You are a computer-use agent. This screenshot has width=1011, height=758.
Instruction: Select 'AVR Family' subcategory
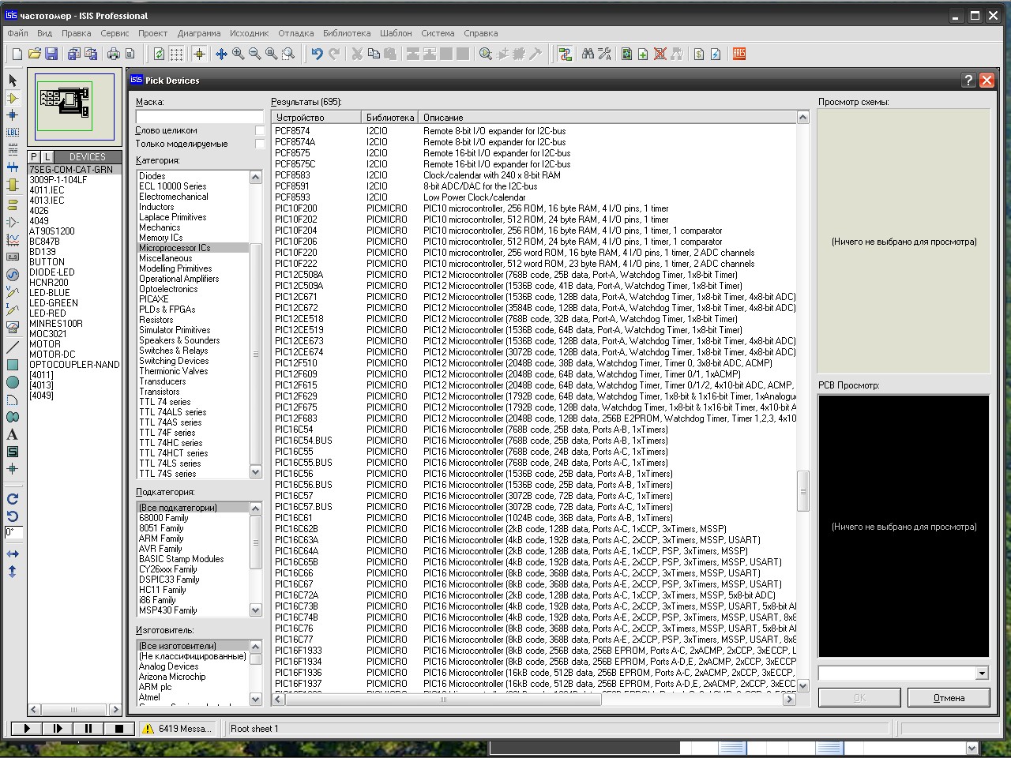point(160,549)
